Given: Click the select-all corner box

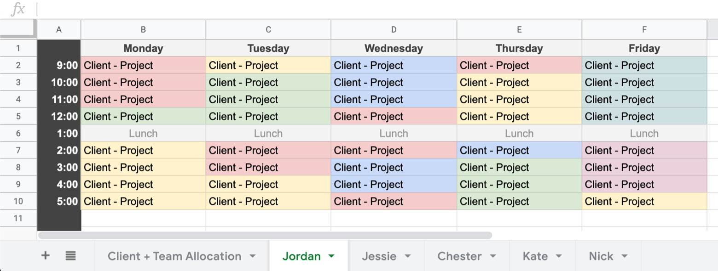Looking at the screenshot, I should coord(18,30).
